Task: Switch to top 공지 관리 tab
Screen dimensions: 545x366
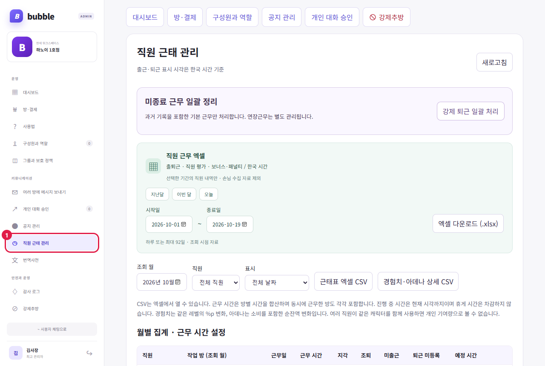Action: 281,17
